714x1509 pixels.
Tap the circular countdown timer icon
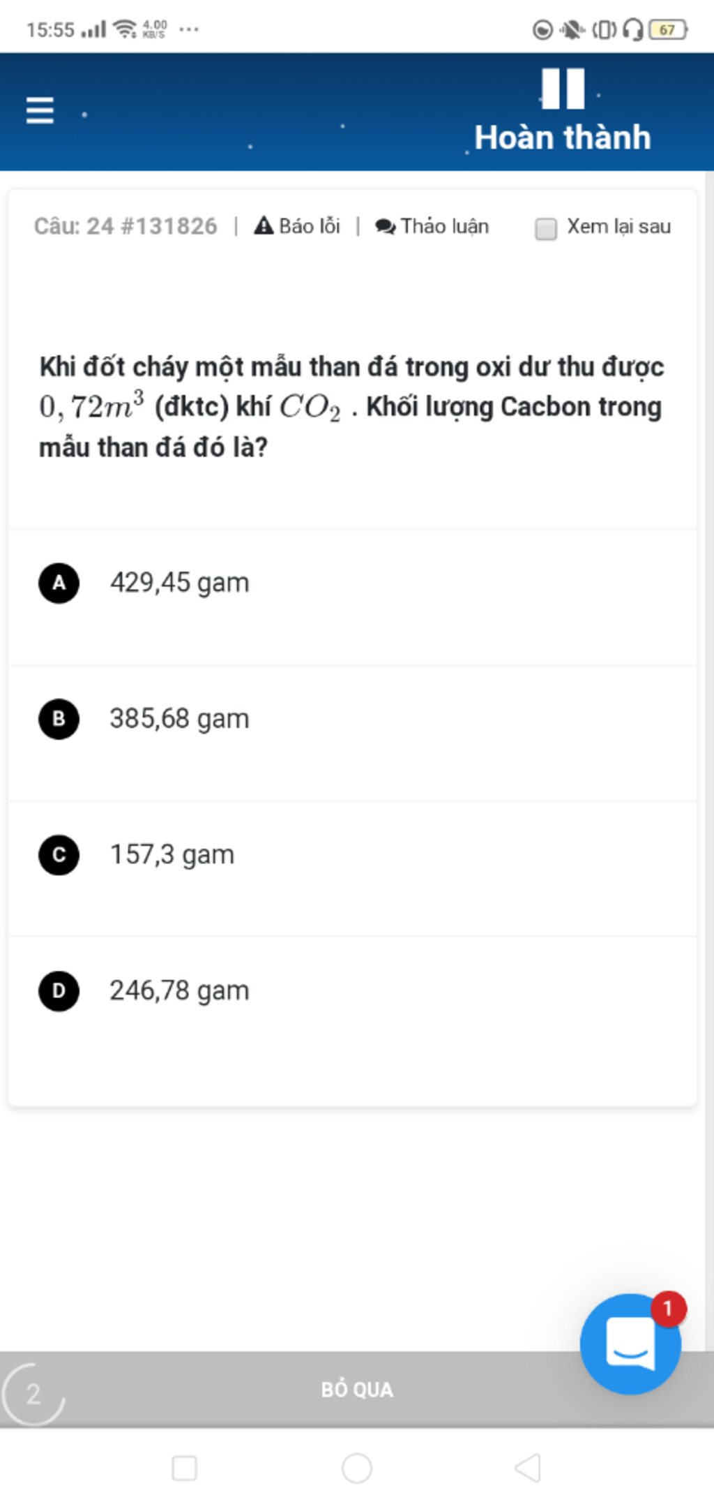coord(33,1394)
